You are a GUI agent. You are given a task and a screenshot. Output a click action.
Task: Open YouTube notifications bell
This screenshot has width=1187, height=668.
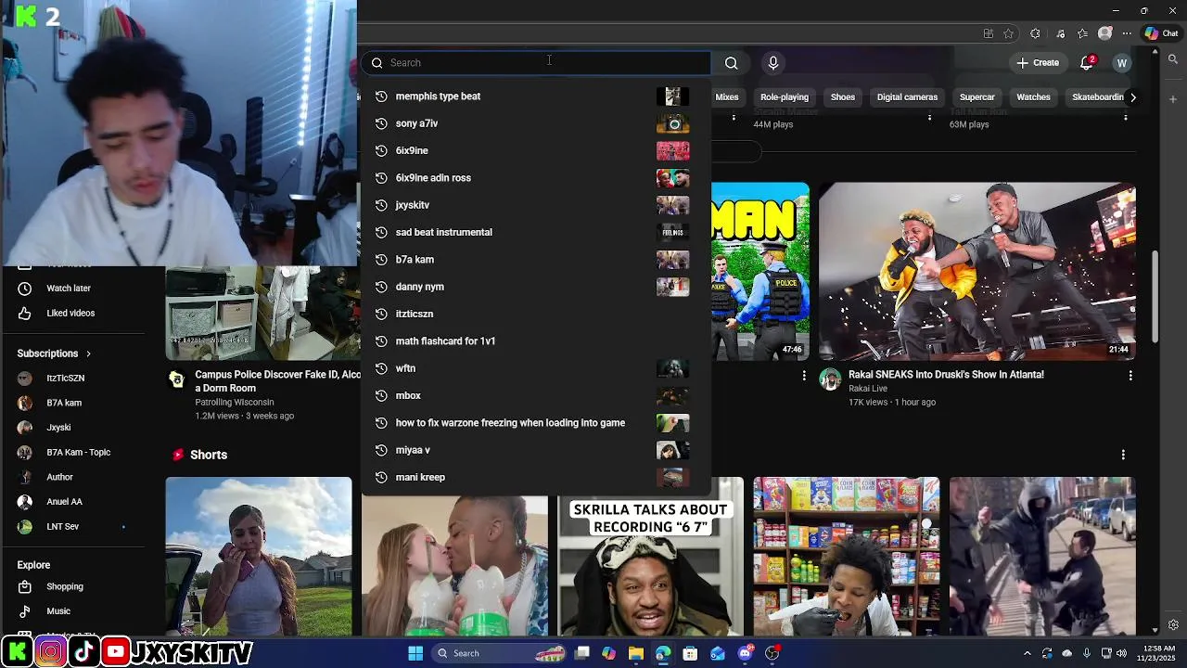click(1087, 63)
